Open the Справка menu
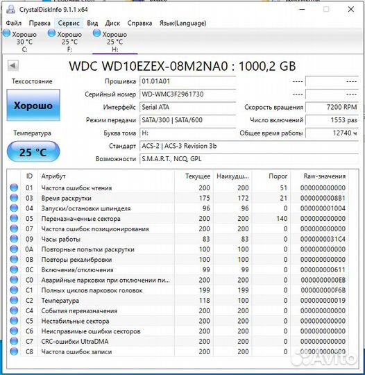Viewport: 365px width, 375px height. (139, 23)
